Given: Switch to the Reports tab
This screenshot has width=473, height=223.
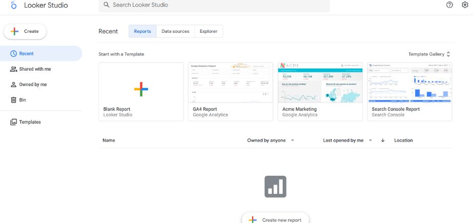Looking at the screenshot, I should 142,31.
